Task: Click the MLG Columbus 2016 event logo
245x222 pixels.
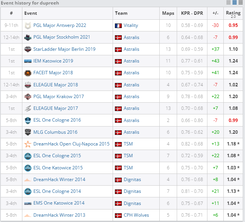Action: 28,132
